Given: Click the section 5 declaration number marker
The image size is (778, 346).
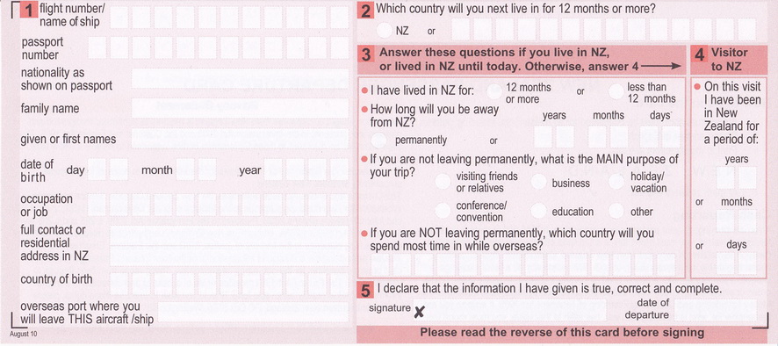Looking at the screenshot, I should click(x=365, y=291).
